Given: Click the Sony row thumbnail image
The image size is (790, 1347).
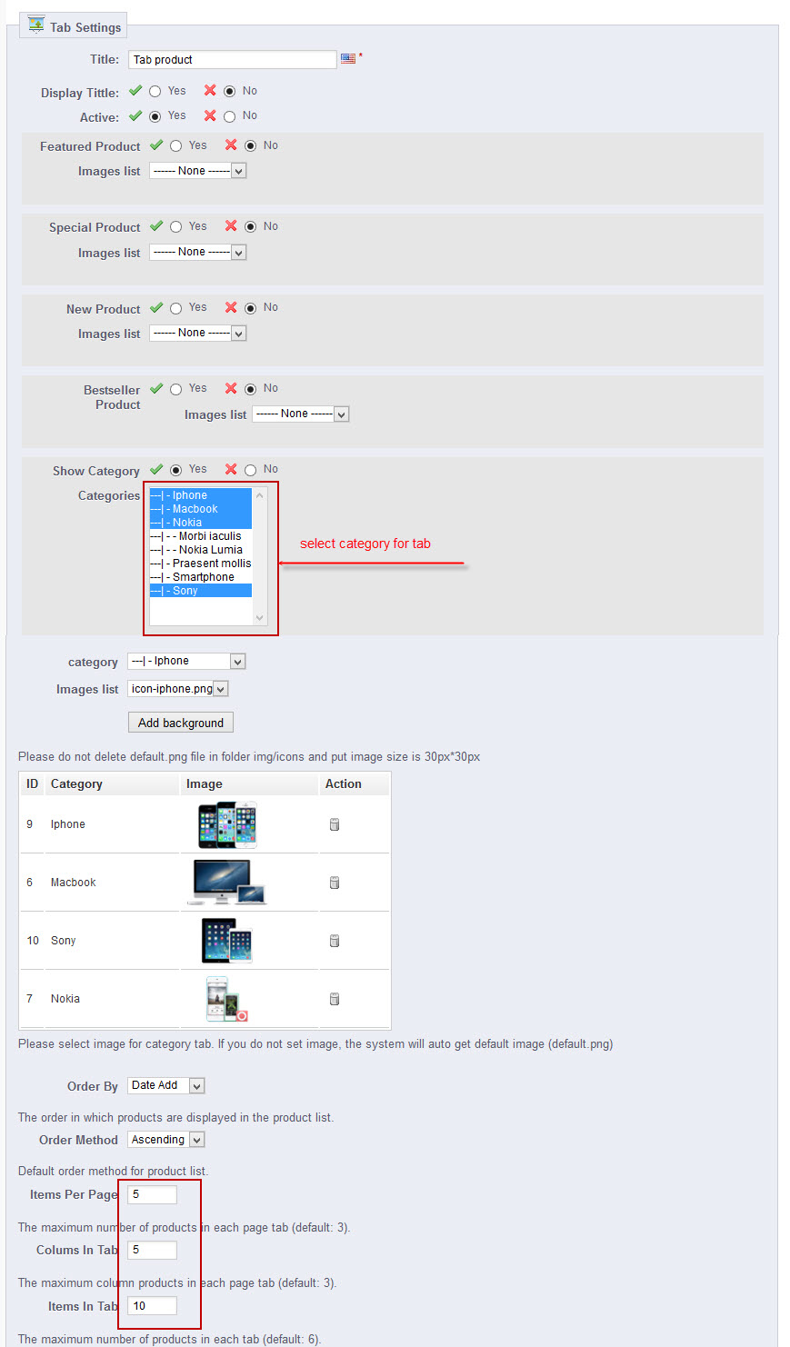Looking at the screenshot, I should (x=226, y=941).
